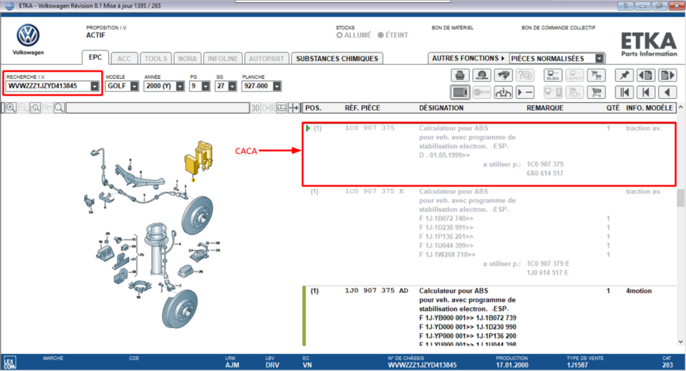Switch to the ACC tab
Image resolution: width=686 pixels, height=371 pixels.
124,59
